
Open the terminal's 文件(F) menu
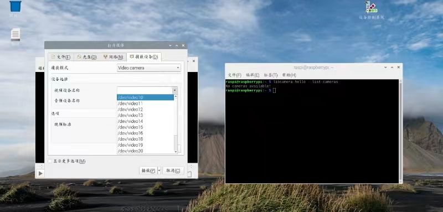click(234, 75)
